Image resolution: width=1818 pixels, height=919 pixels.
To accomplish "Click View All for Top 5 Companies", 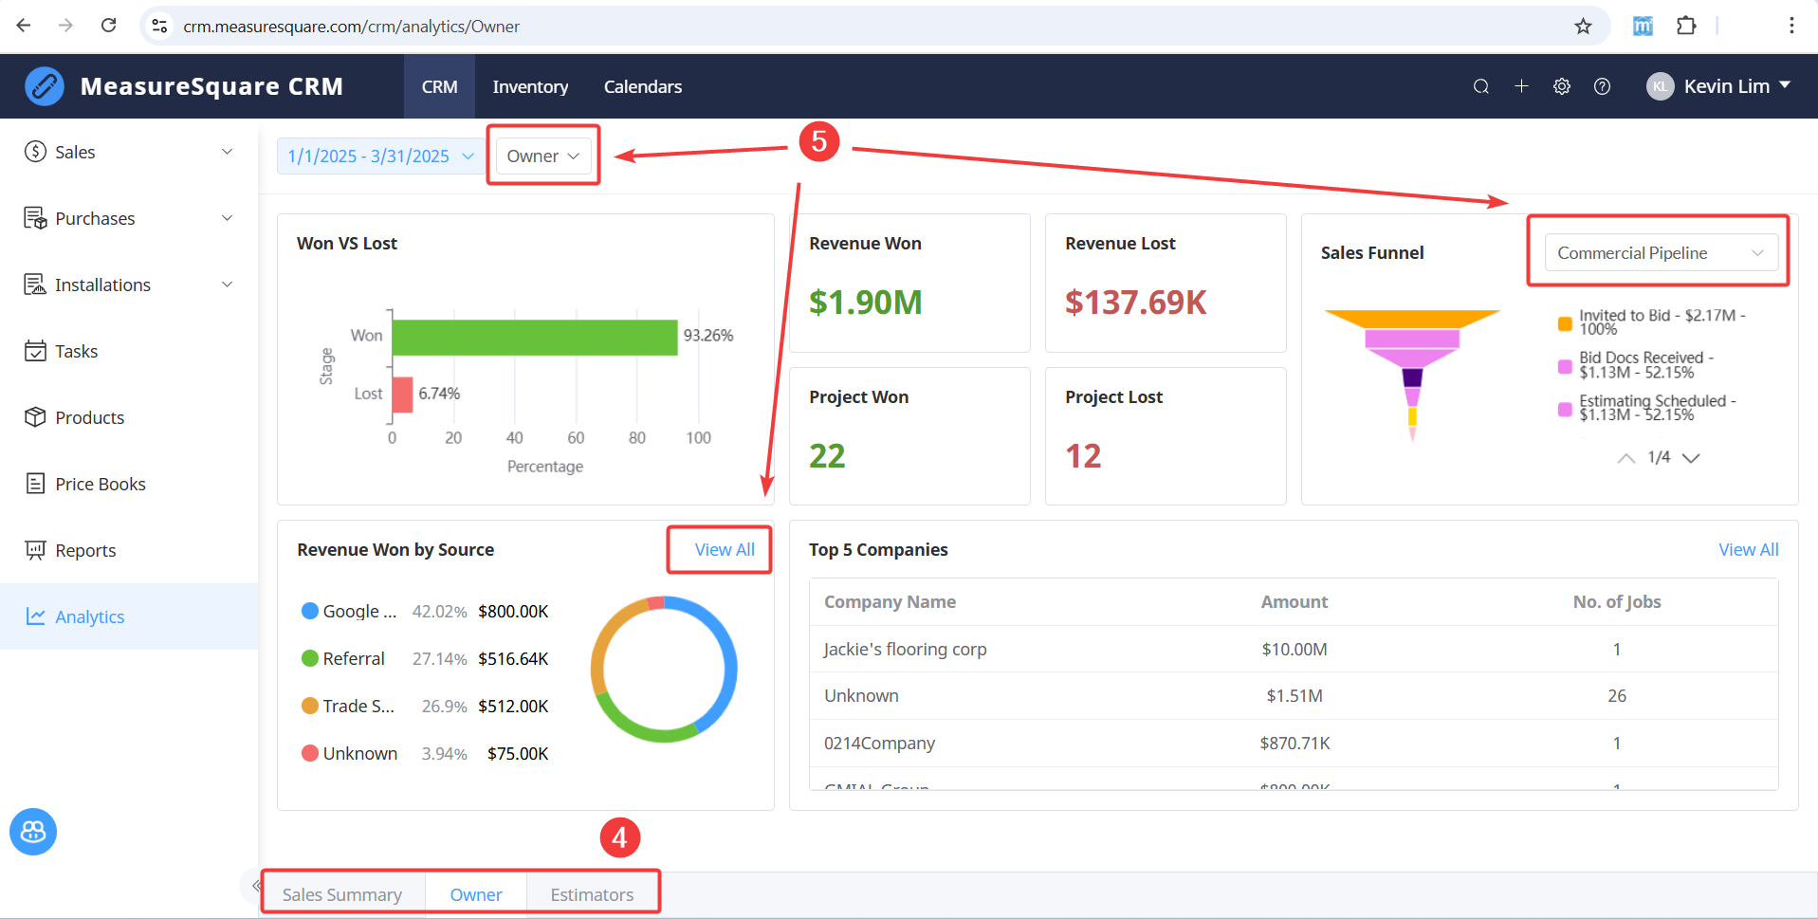I will pyautogui.click(x=1749, y=550).
